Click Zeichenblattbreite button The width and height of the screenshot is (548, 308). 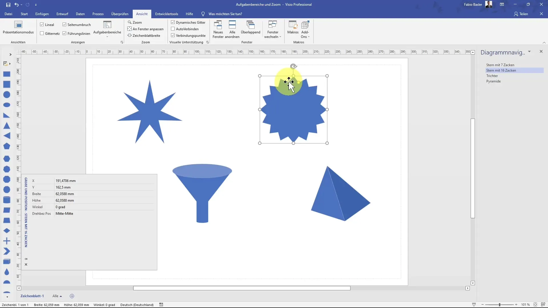[144, 35]
